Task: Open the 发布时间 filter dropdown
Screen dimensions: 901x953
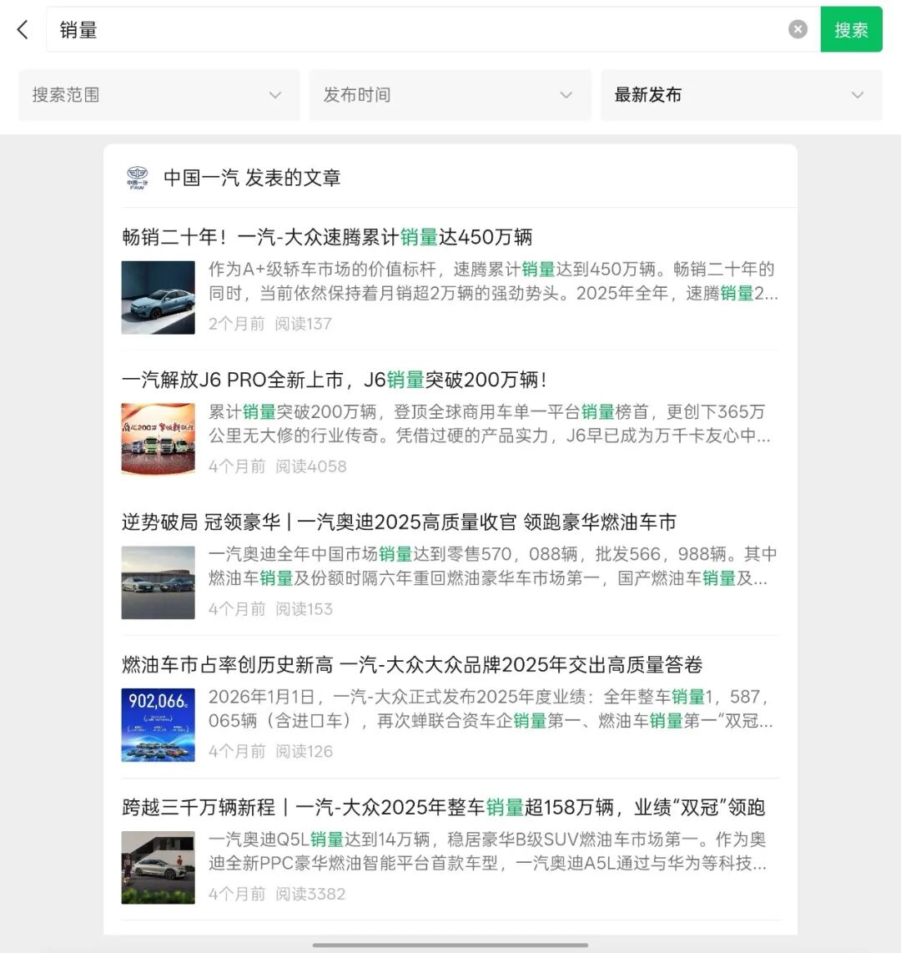Action: (x=450, y=95)
